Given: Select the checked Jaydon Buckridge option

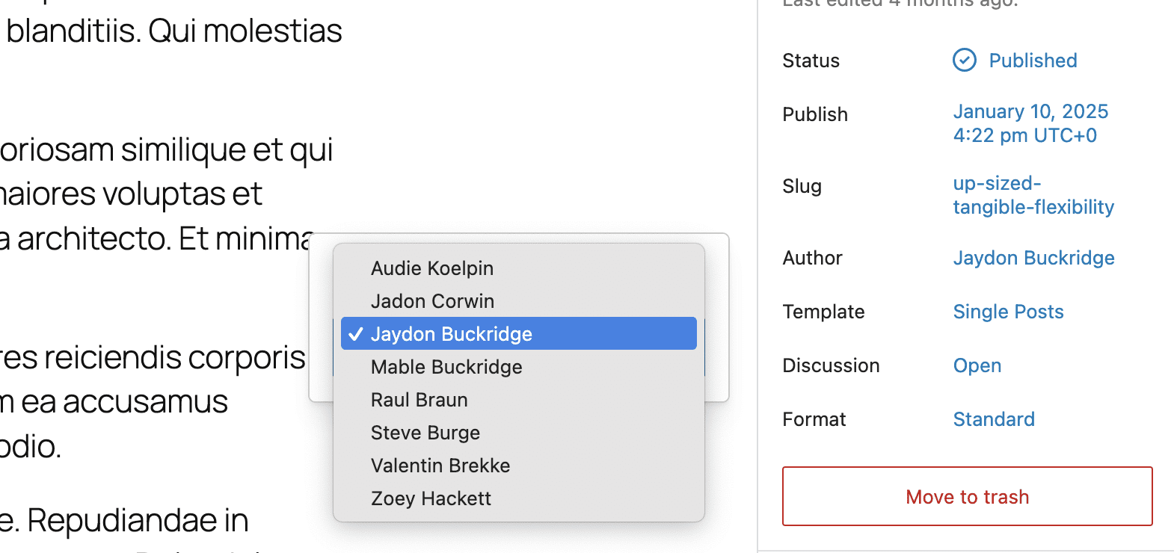Looking at the screenshot, I should click(x=451, y=334).
